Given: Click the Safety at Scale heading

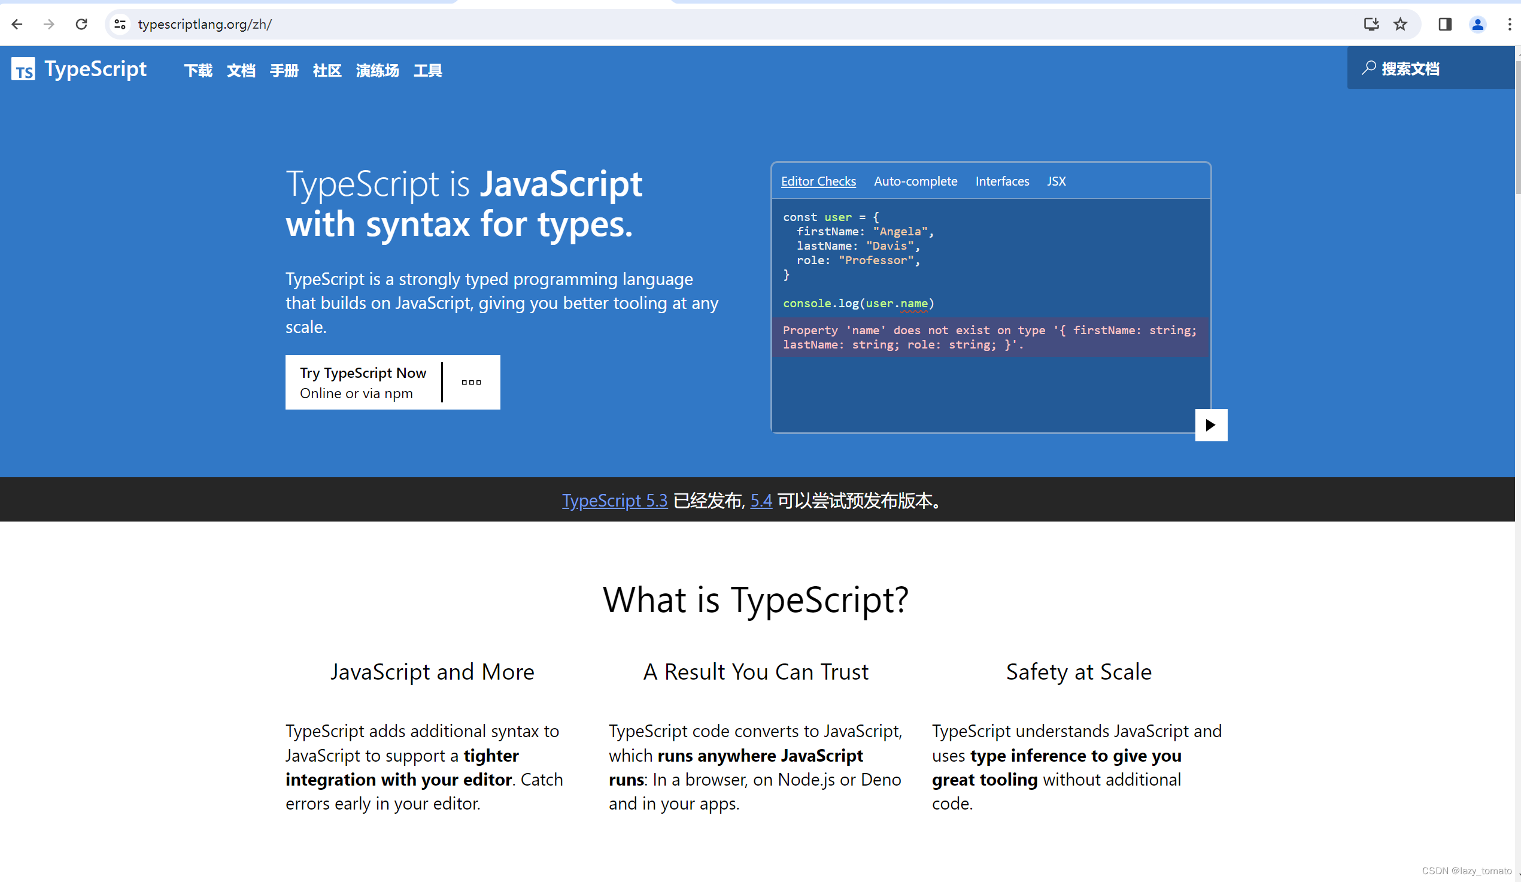Looking at the screenshot, I should pyautogui.click(x=1079, y=672).
